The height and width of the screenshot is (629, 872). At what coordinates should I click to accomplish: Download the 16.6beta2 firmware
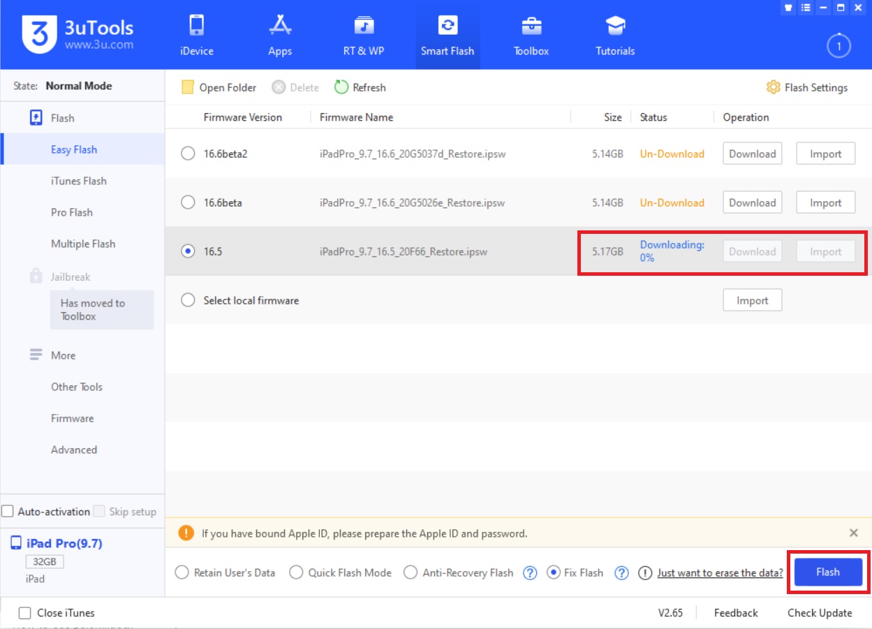tap(752, 154)
